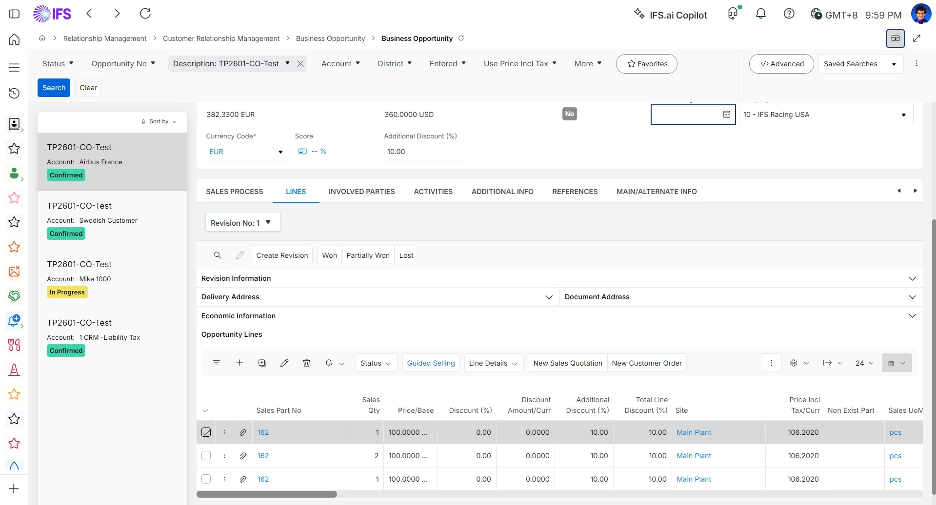The image size is (936, 505).
Task: Check the third opportunity line checkbox
Action: pyautogui.click(x=206, y=479)
